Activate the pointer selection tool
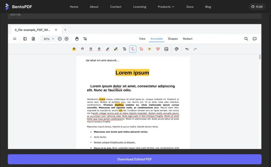This screenshot has height=167, width=271. [x=85, y=39]
